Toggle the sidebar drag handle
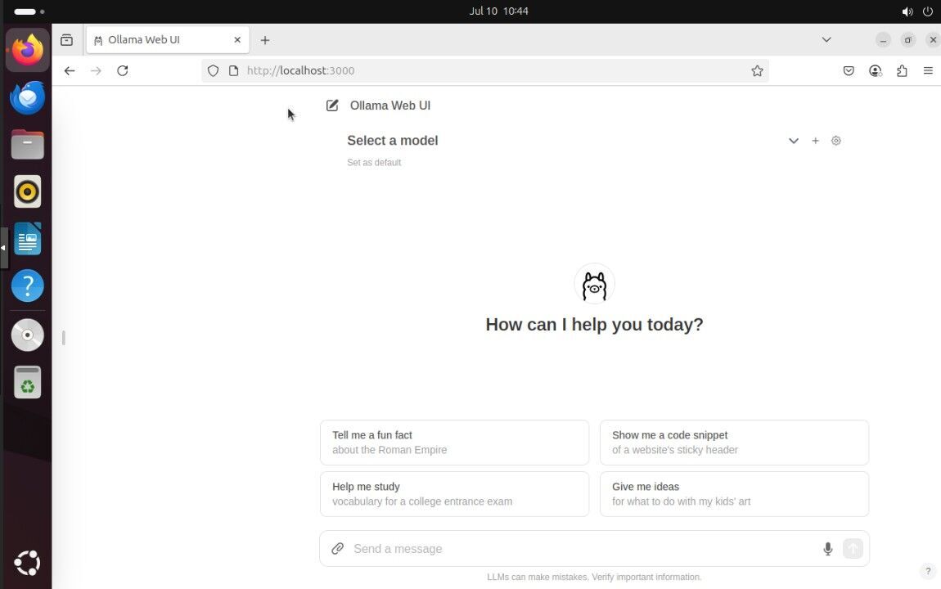 tap(64, 337)
